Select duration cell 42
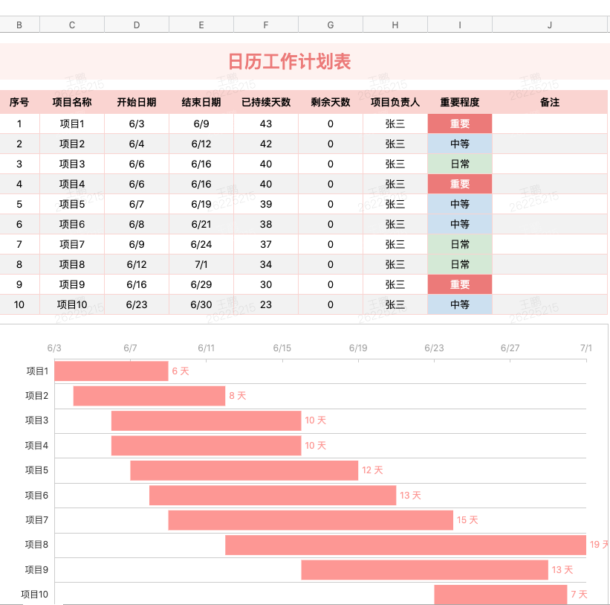The image size is (610, 605). point(266,144)
